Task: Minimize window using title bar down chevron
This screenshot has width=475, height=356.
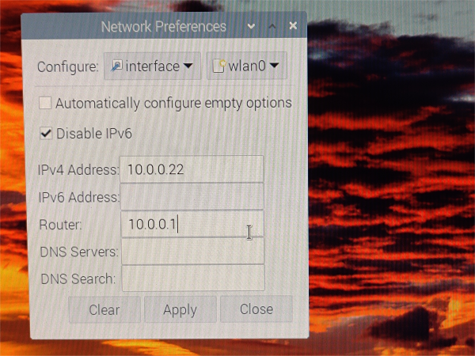Action: (x=251, y=26)
